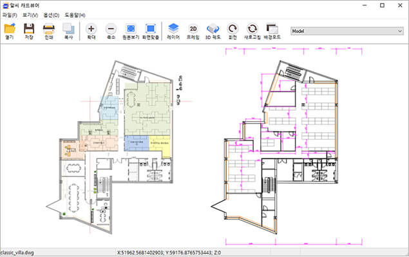
Task: Open the File (파일) menu
Action: click(x=10, y=15)
